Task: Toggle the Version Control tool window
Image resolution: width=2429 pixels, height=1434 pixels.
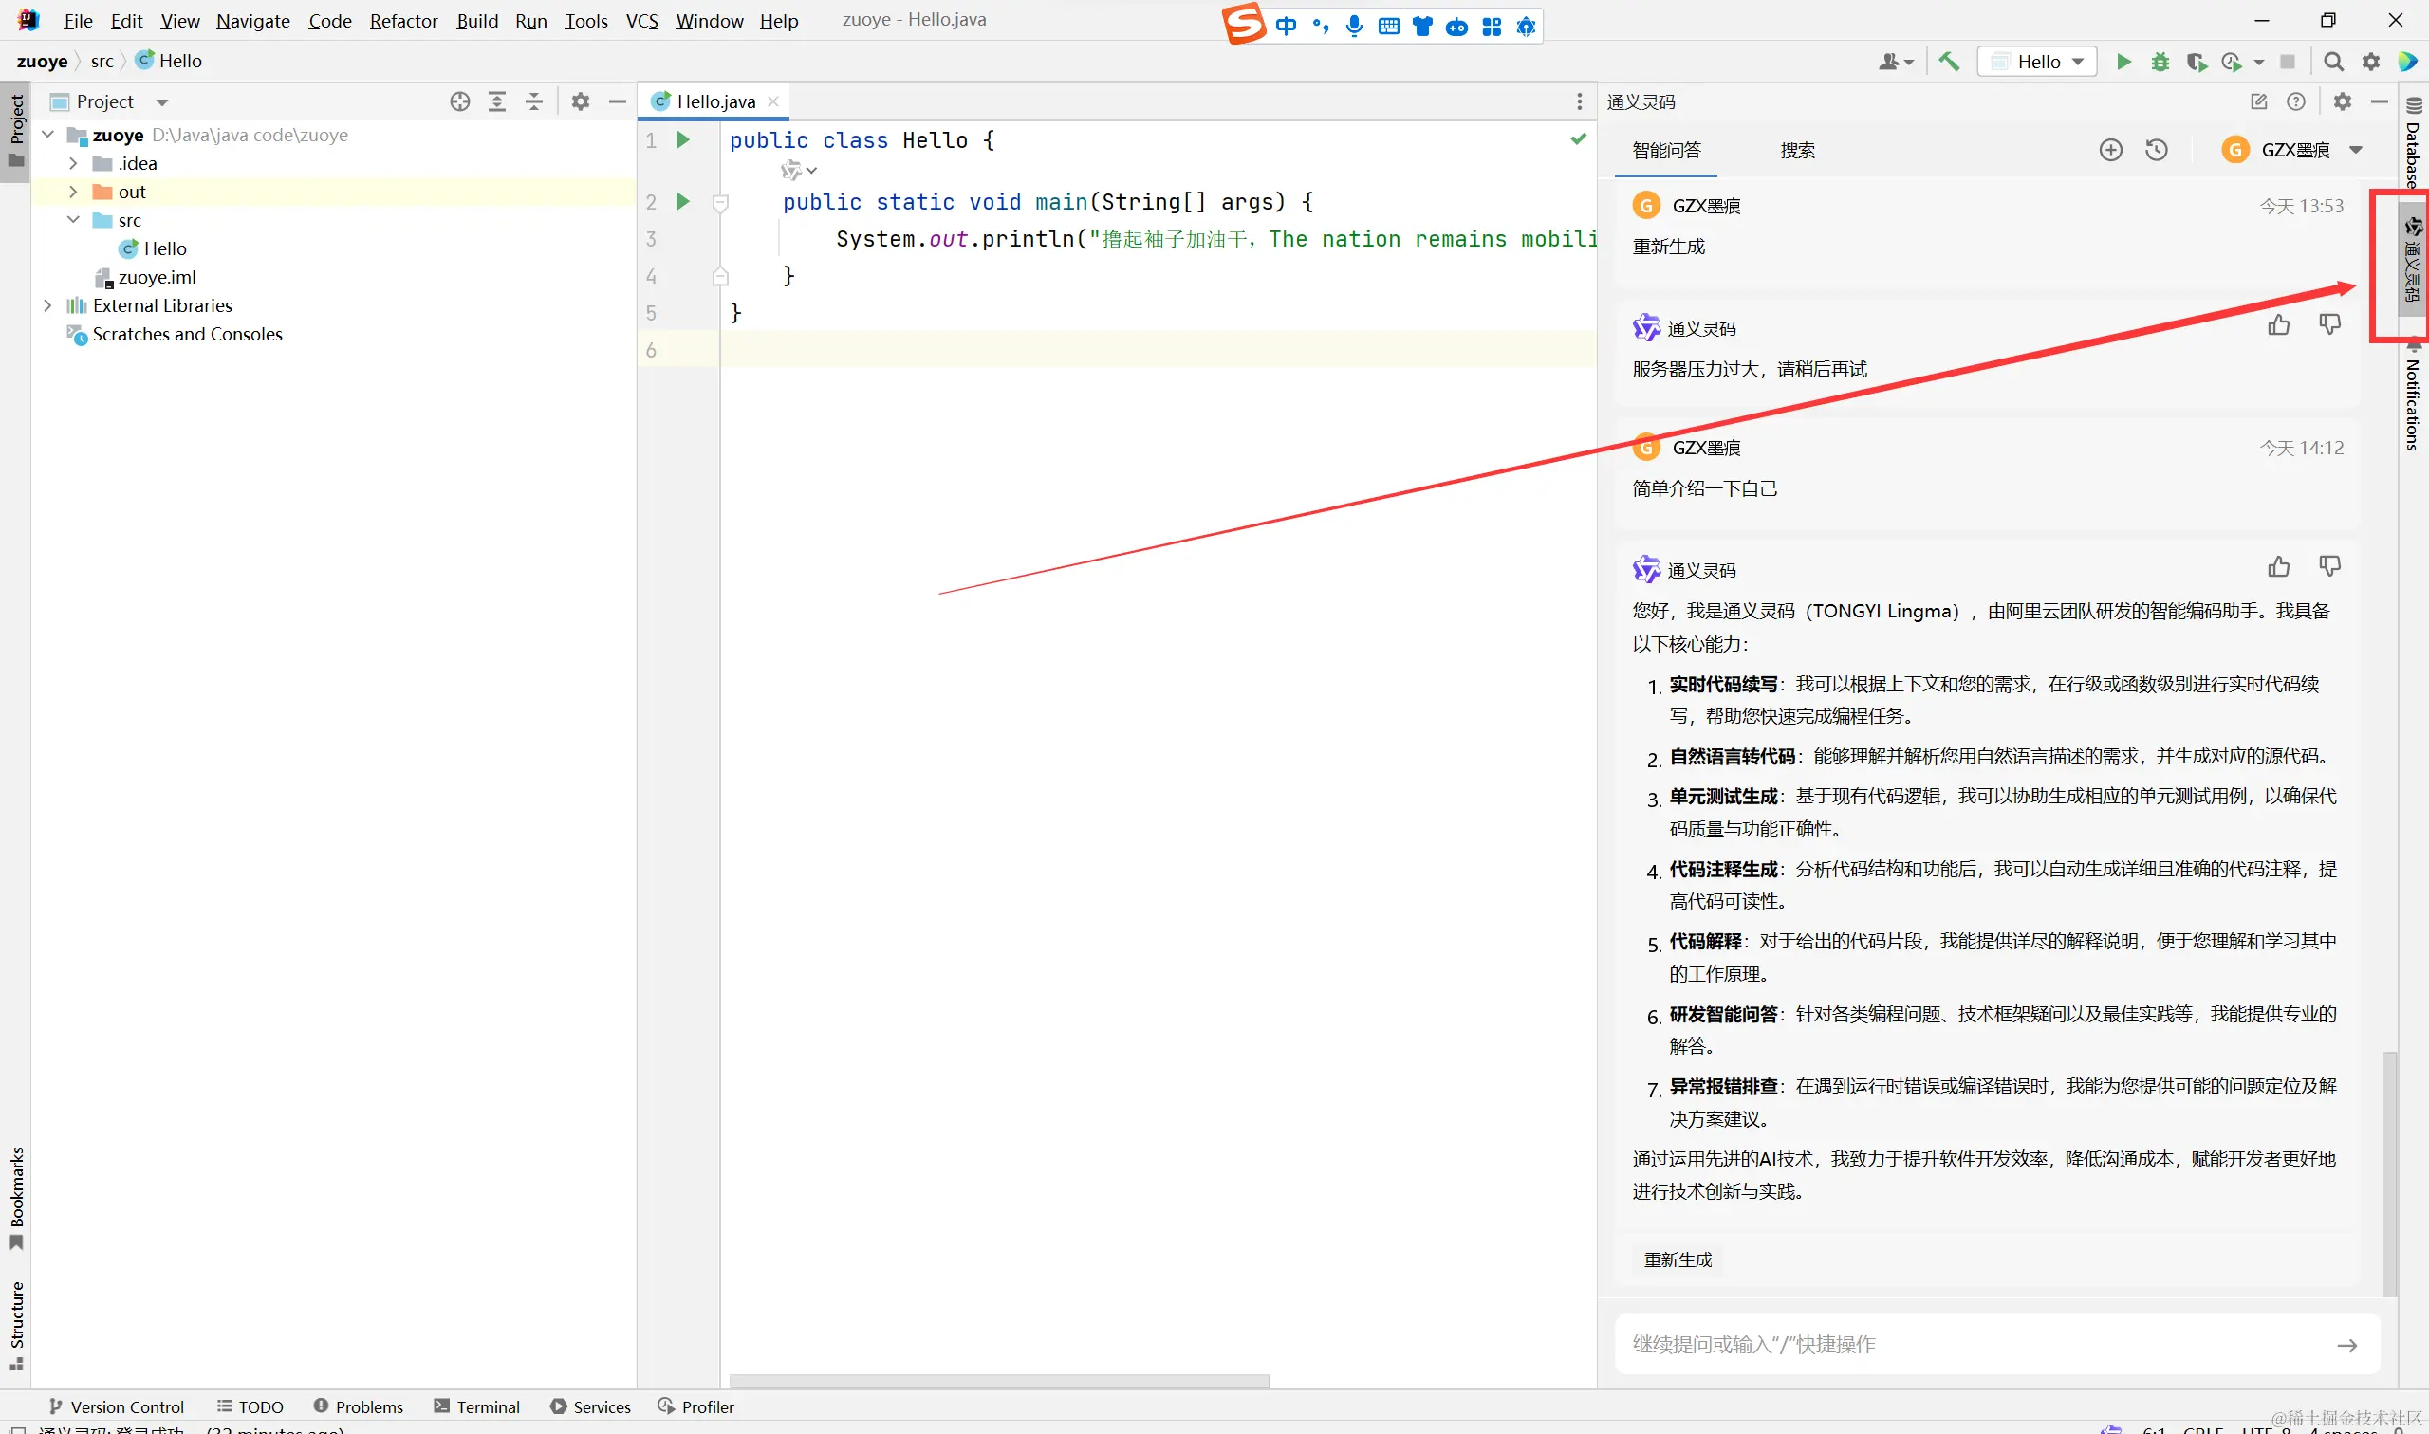Action: tap(117, 1406)
